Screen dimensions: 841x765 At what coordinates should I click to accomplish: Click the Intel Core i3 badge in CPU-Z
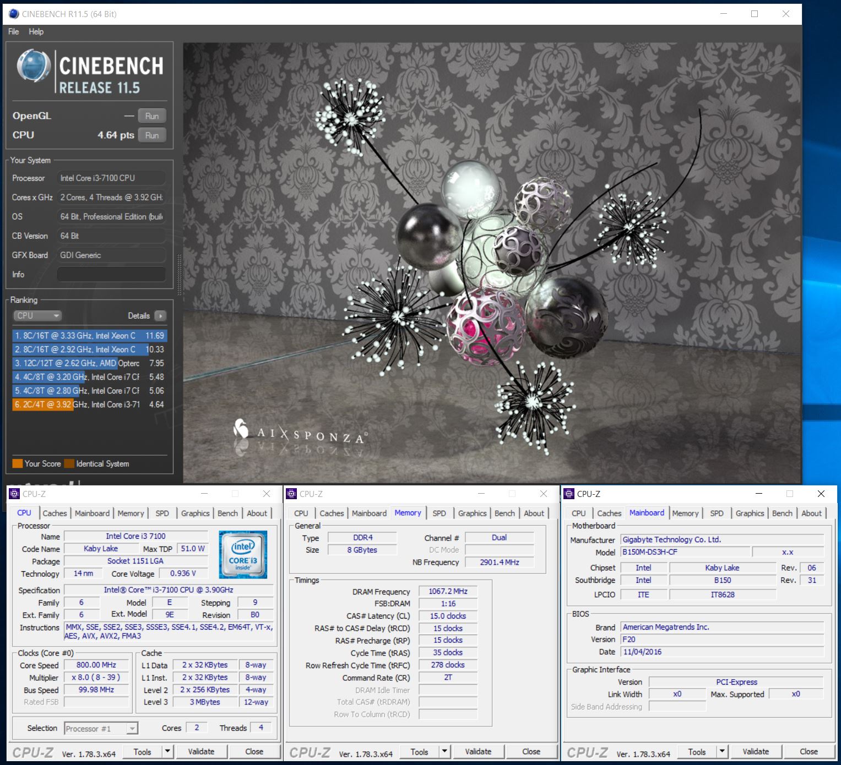pos(243,554)
